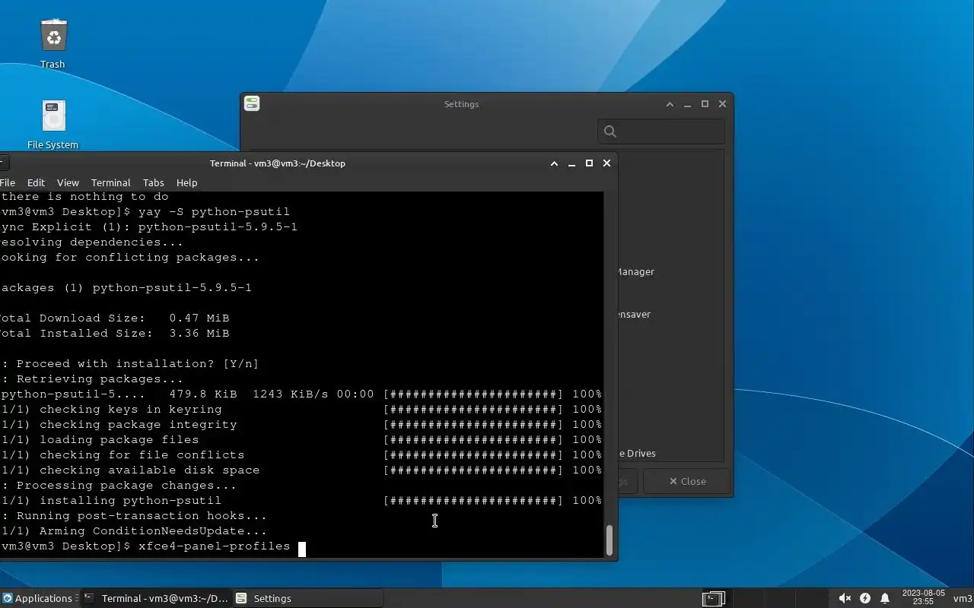Close the Settings window via title bar X

coord(722,104)
